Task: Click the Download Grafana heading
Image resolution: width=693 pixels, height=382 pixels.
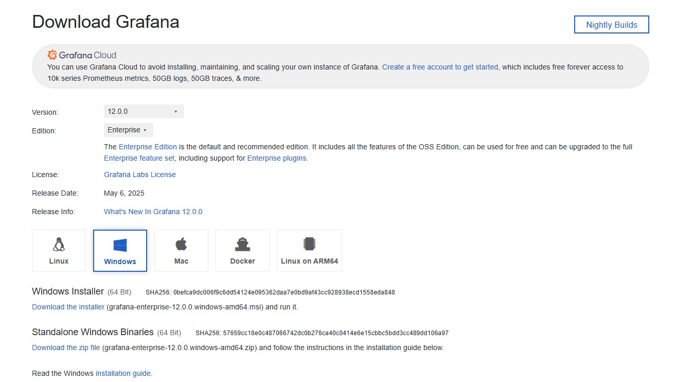Action: tap(105, 22)
